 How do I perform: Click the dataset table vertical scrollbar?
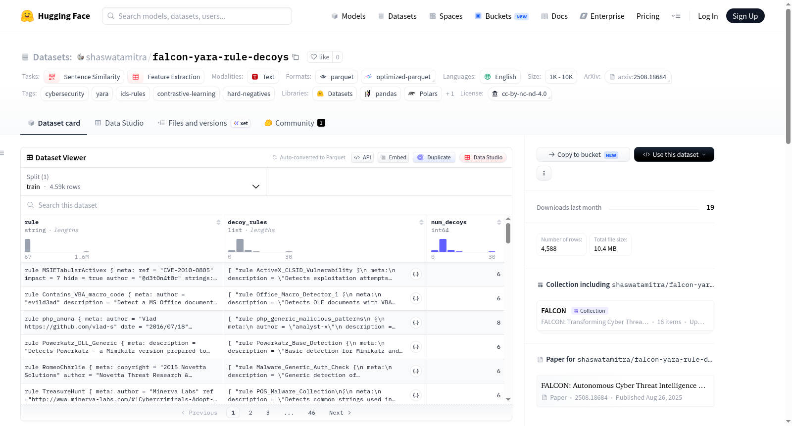[508, 233]
